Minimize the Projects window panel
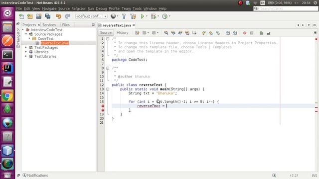 point(93,25)
